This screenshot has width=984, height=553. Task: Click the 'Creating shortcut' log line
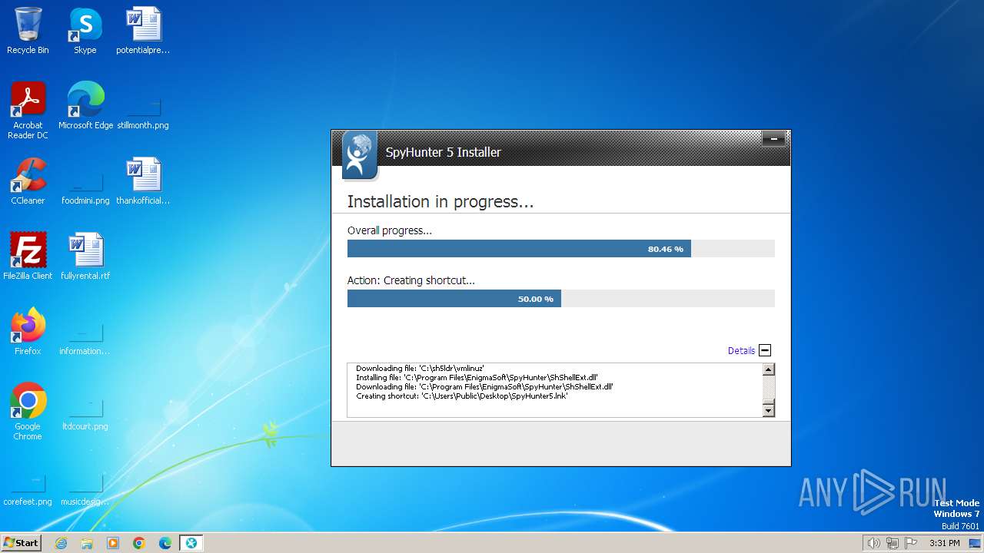(x=461, y=396)
